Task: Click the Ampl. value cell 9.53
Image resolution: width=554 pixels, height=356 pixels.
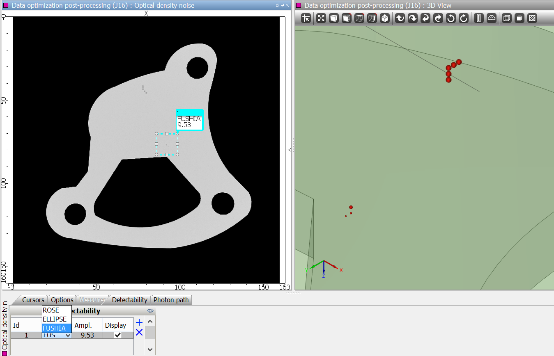Action: click(x=87, y=335)
